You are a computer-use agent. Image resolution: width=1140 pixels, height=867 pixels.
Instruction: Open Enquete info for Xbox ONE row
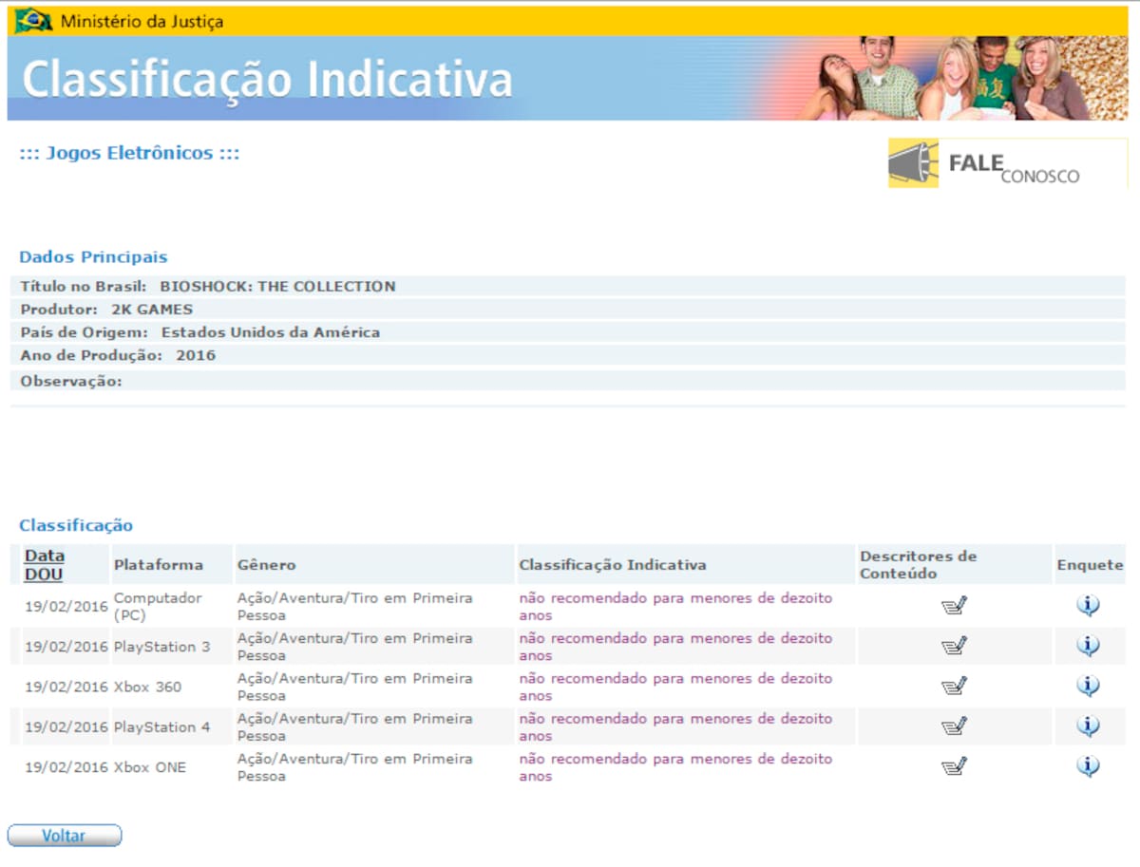[x=1089, y=766]
